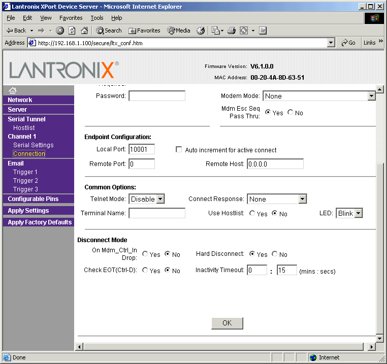Select No for On Mdm_Ctrl_In Drop
Viewport: 387px width, 364px height.
coord(167,254)
